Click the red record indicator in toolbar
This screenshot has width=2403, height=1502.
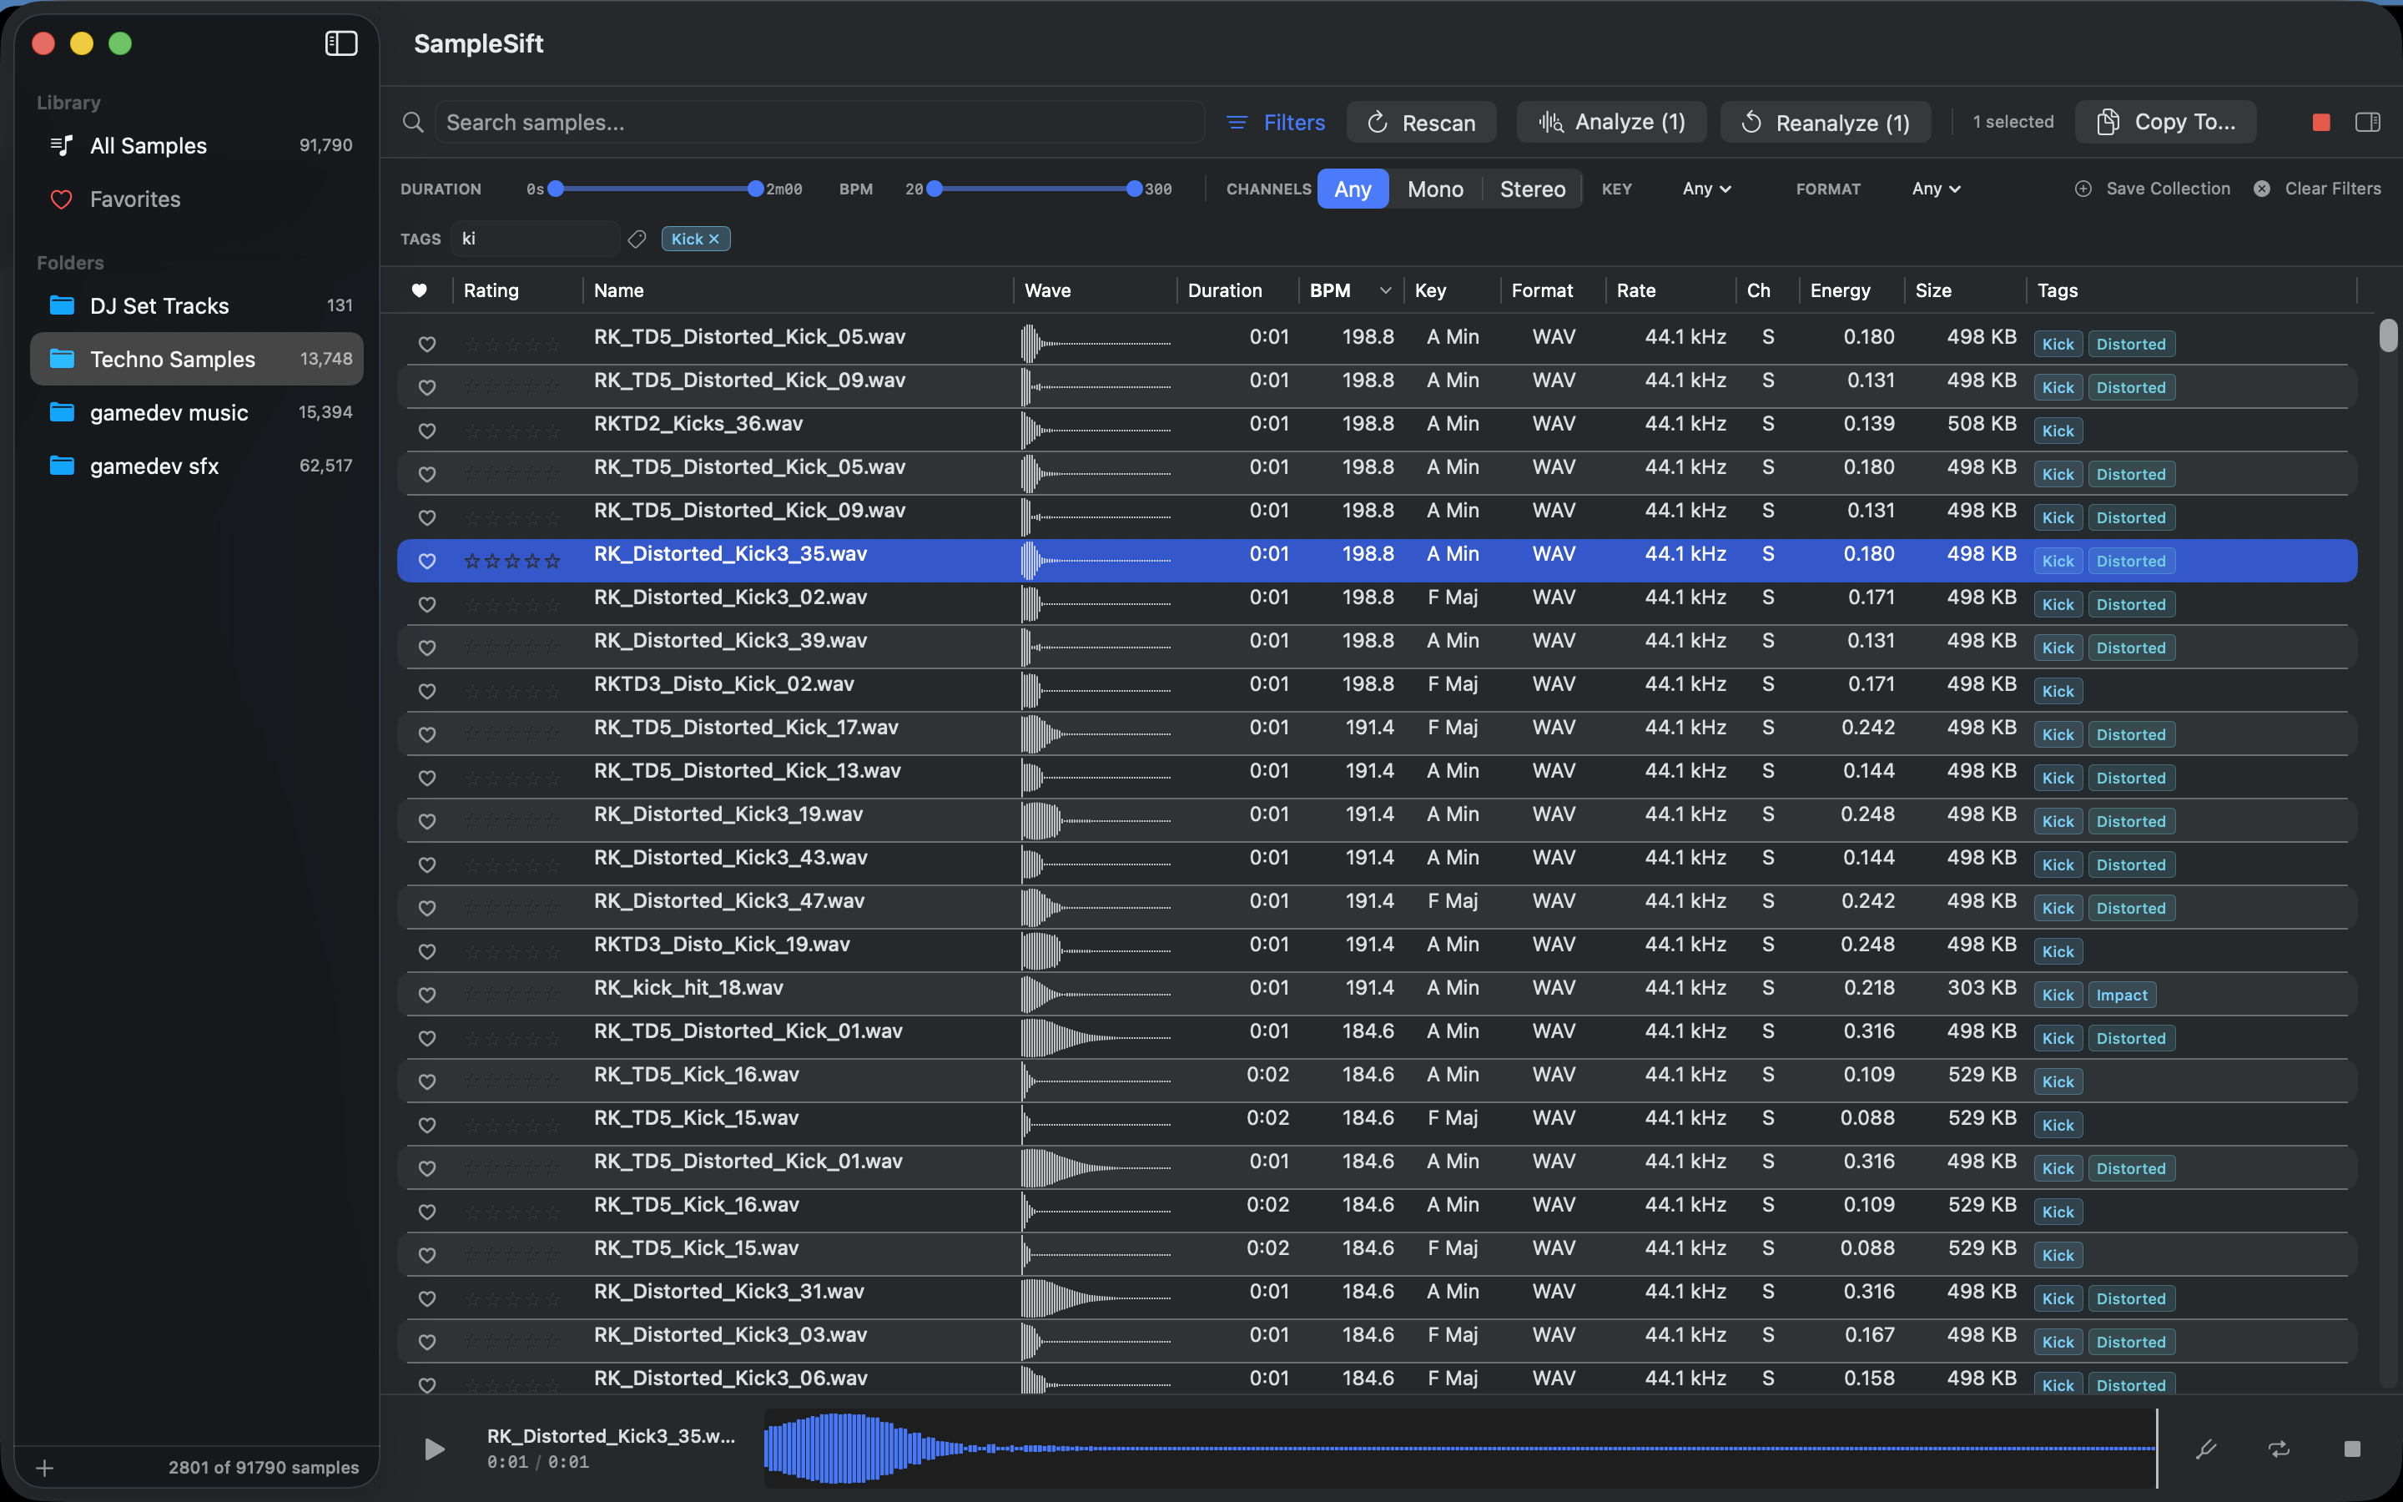pyautogui.click(x=2320, y=122)
